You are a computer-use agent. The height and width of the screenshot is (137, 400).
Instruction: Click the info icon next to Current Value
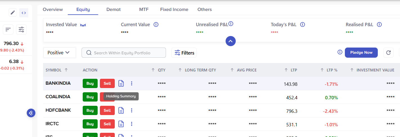(x=156, y=24)
